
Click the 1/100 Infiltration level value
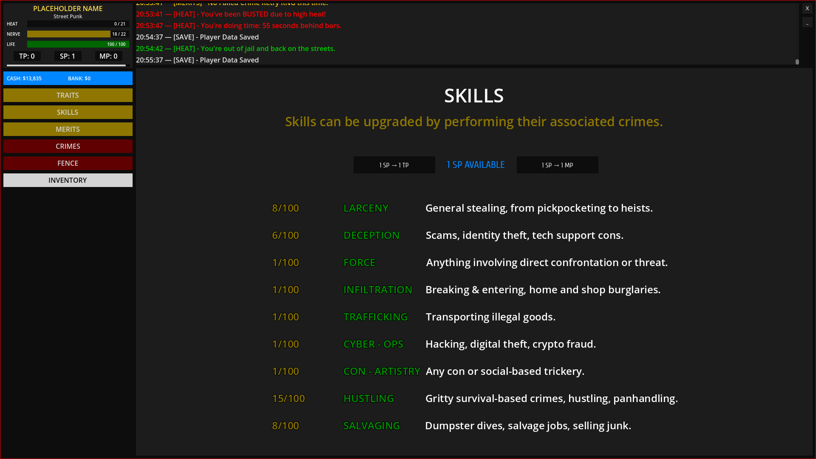[286, 289]
